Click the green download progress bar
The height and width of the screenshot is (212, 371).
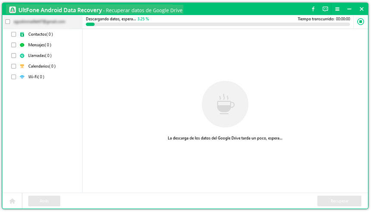218,25
